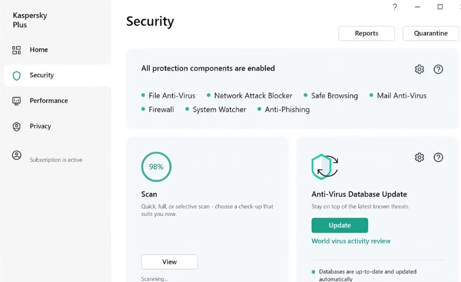Open help for protection components
Image resolution: width=461 pixels, height=282 pixels.
(439, 69)
